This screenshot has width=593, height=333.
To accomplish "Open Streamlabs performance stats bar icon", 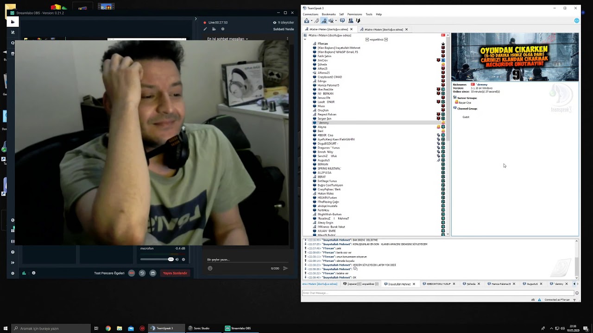I will (x=24, y=273).
